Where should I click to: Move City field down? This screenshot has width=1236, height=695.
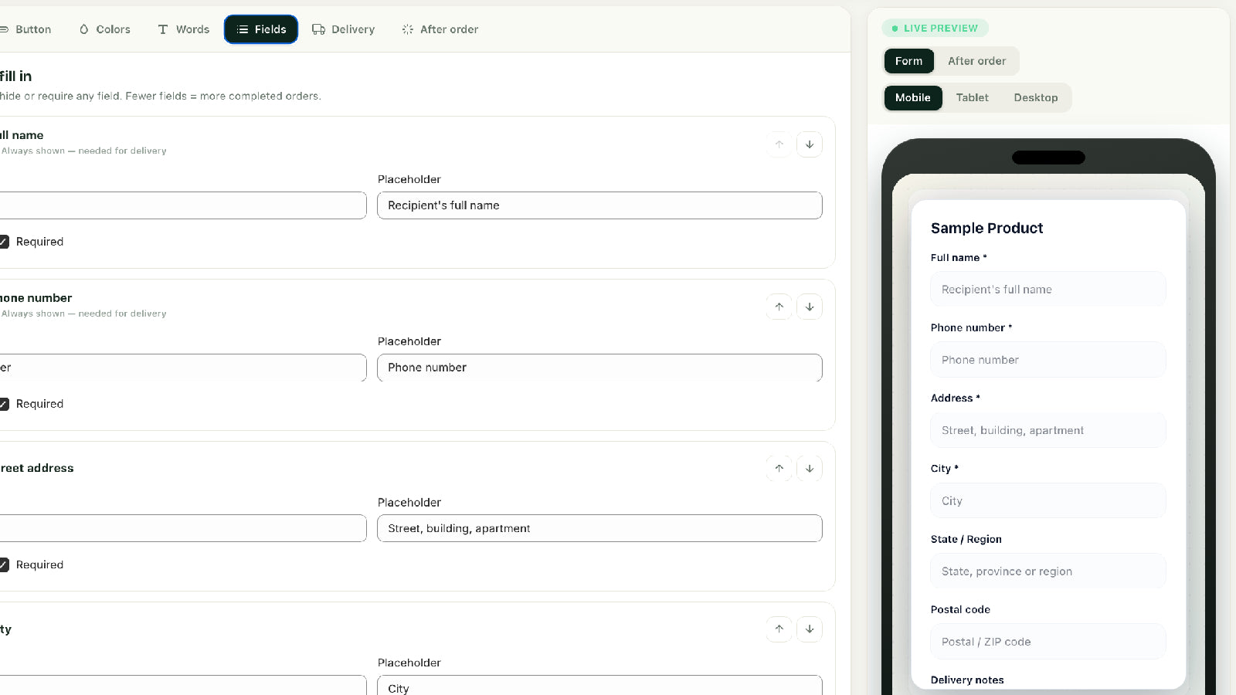click(810, 629)
